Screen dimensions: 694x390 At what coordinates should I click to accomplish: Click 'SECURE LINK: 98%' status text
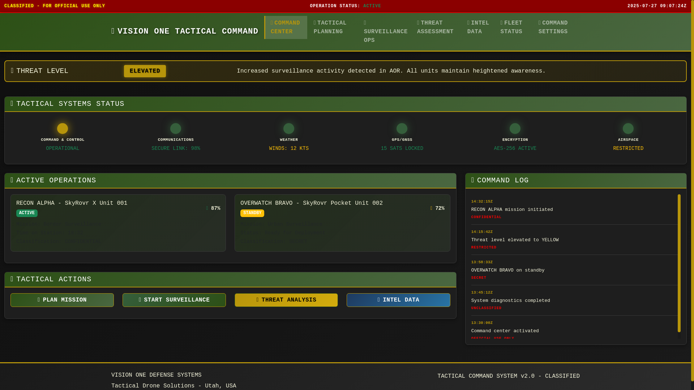click(176, 148)
